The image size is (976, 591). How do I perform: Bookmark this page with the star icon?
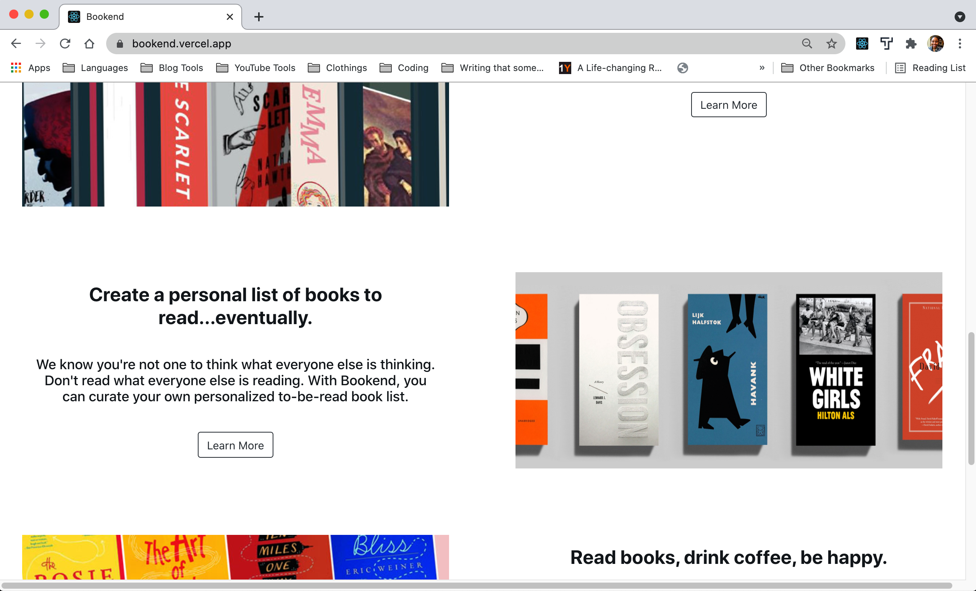(831, 44)
